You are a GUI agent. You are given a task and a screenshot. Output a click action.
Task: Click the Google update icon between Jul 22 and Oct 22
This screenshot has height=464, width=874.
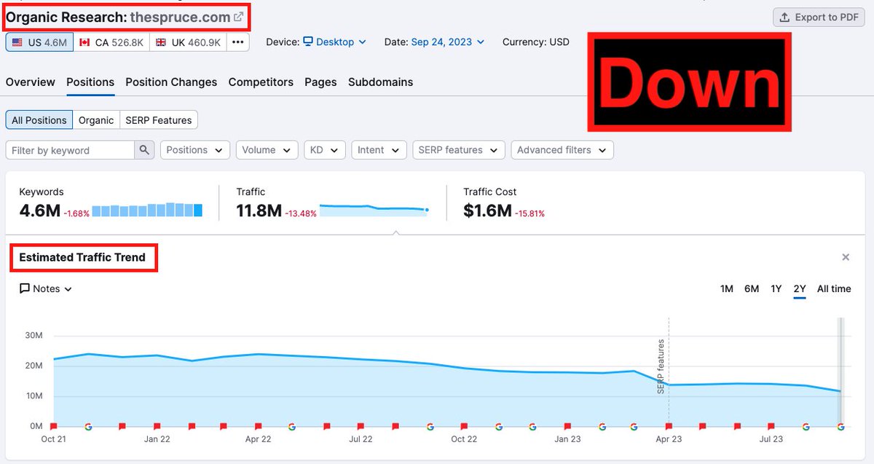430,427
